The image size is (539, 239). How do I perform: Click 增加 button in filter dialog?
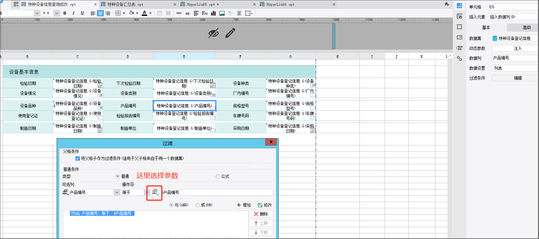pyautogui.click(x=243, y=205)
